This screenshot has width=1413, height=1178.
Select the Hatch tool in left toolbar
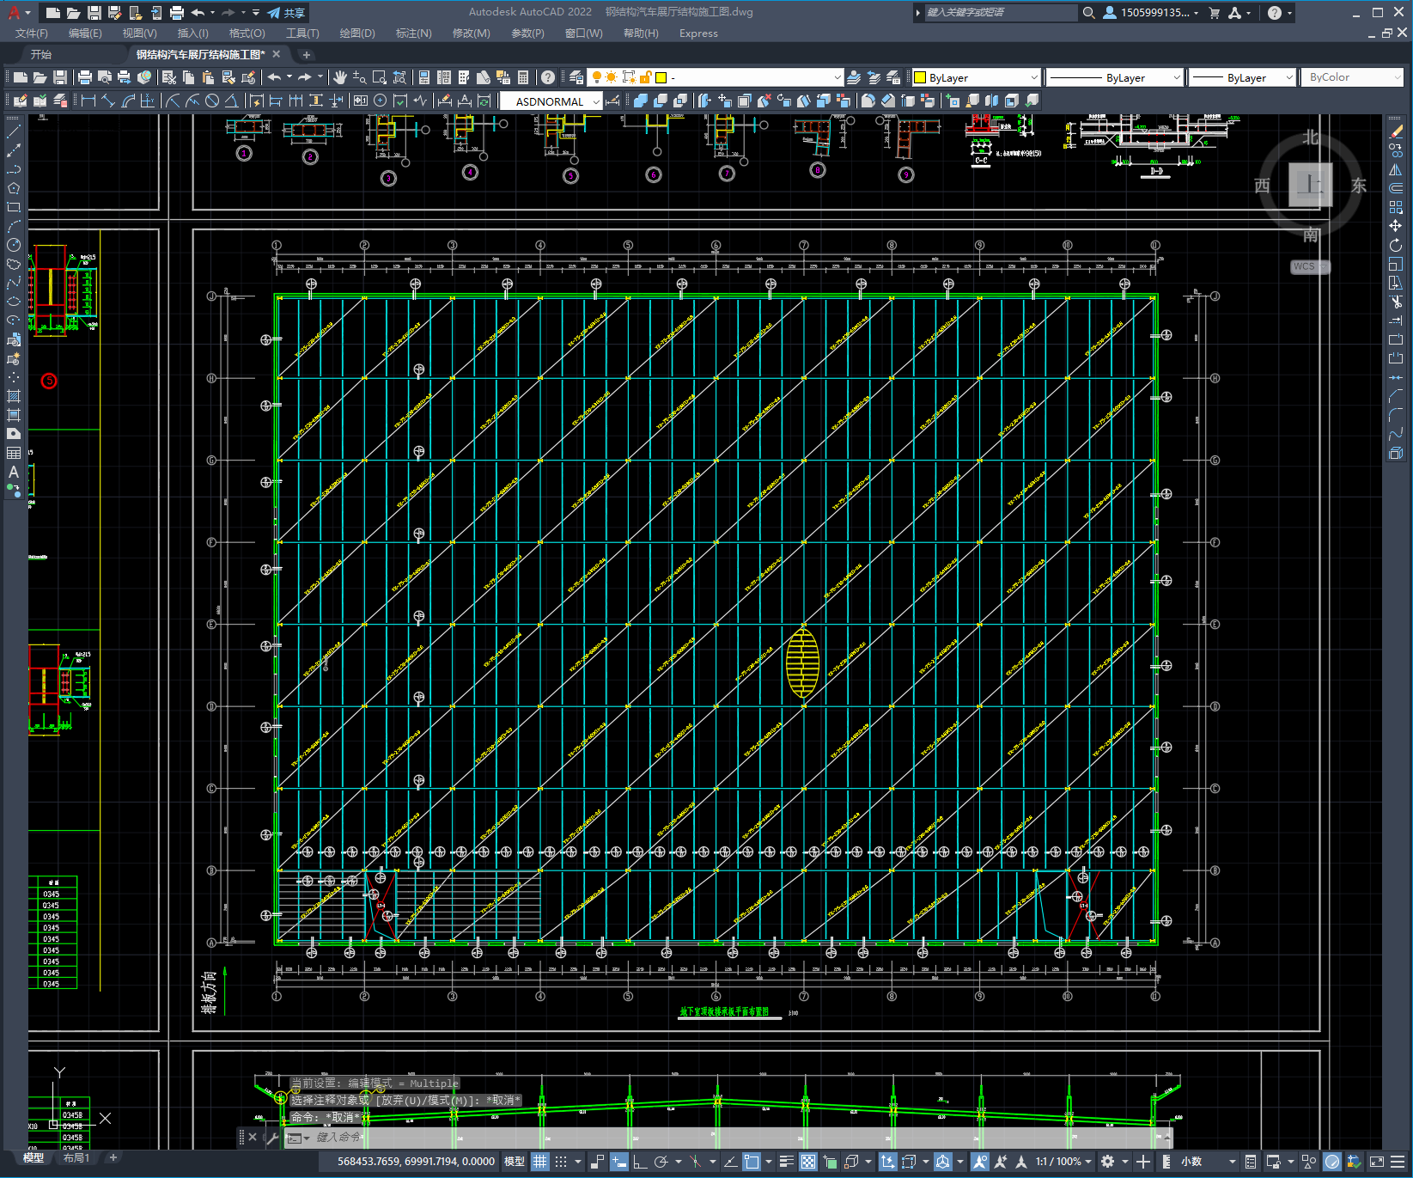[13, 396]
